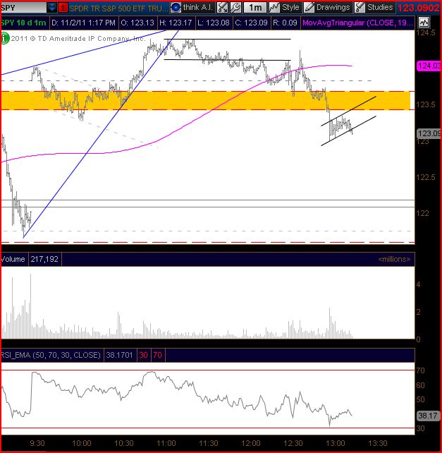Click the low value 'L: 123.08'
This screenshot has width=442, height=453.
[214, 23]
